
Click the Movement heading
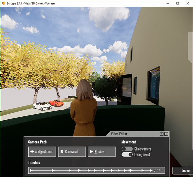click(x=129, y=142)
